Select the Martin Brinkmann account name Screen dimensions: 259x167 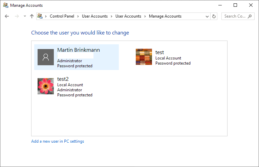point(79,50)
